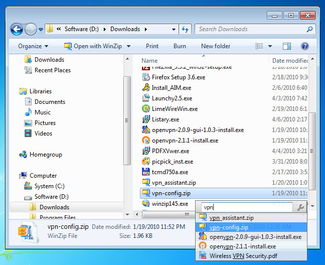Open Software (D:) drive in sidebar
Screen dimensions: 325x265
click(x=46, y=197)
